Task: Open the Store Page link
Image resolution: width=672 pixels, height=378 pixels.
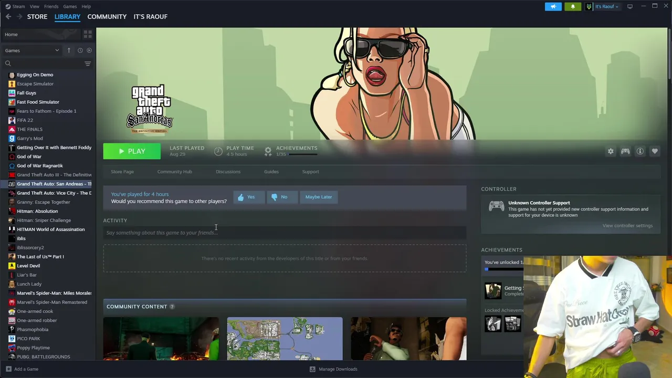Action: point(122,172)
